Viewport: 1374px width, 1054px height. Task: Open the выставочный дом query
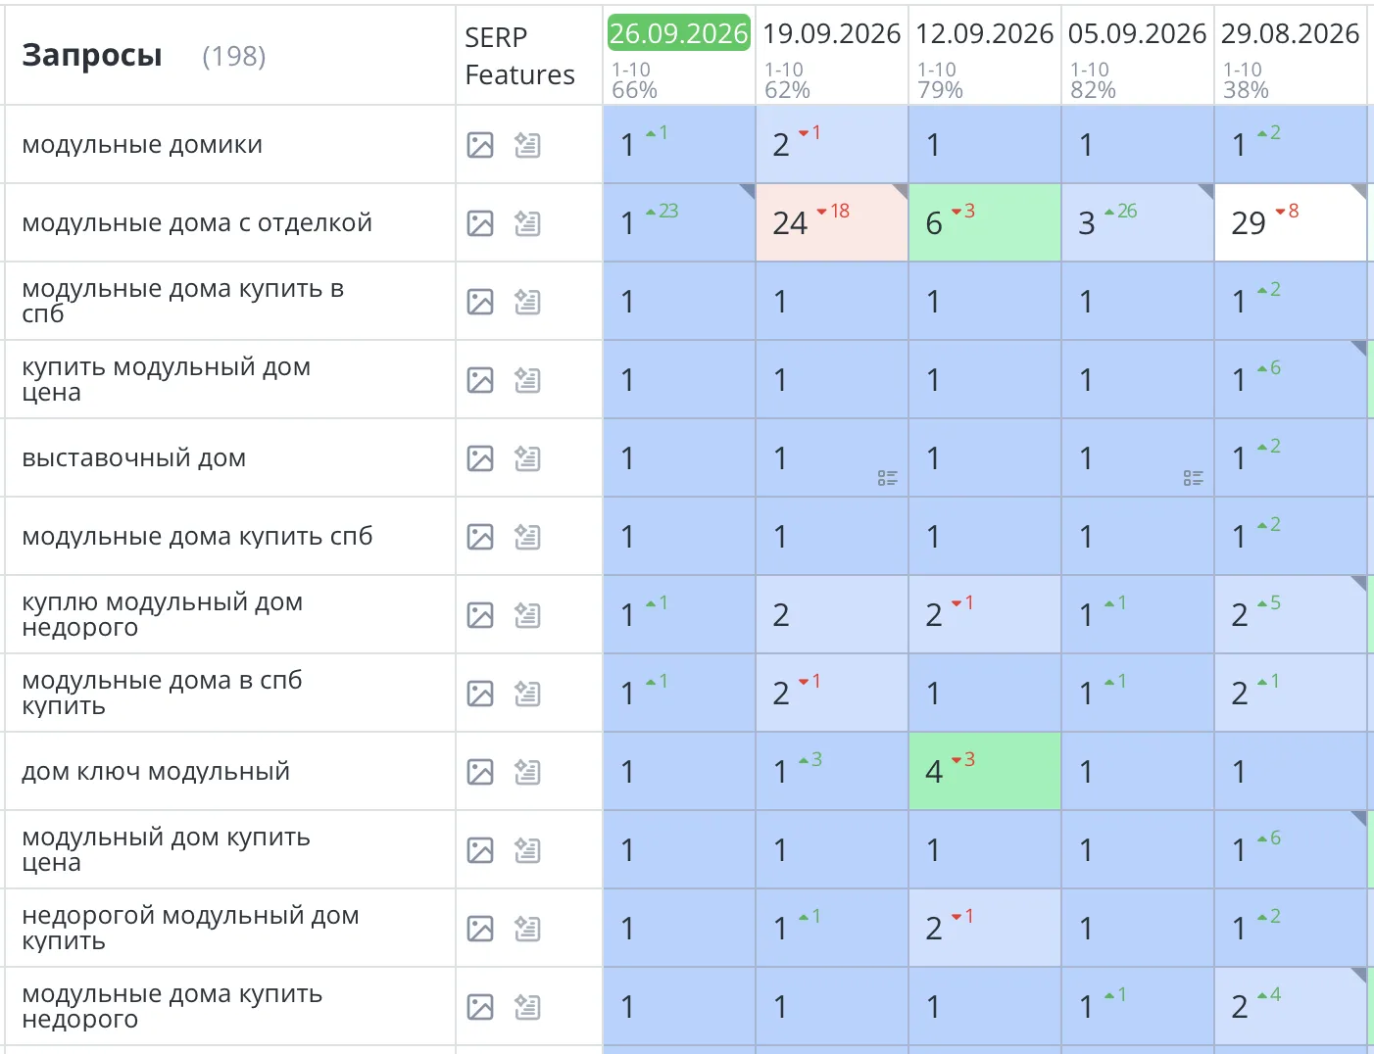(x=133, y=458)
